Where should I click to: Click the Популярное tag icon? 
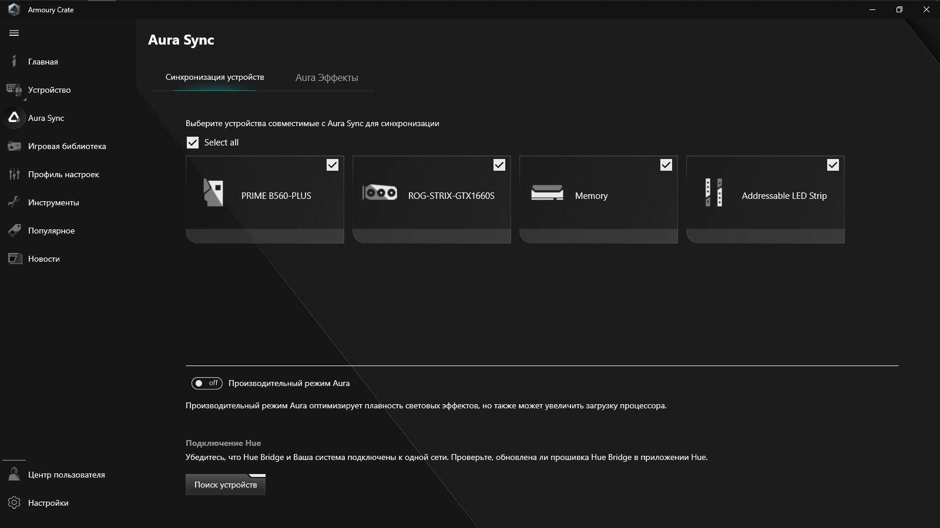click(x=14, y=231)
